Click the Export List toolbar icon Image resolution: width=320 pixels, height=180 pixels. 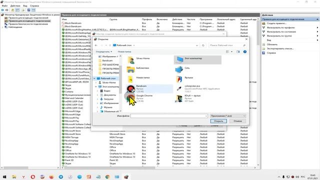[23, 10]
